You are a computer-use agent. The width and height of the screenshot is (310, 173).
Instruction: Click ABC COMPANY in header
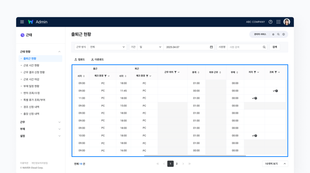pyautogui.click(x=256, y=22)
